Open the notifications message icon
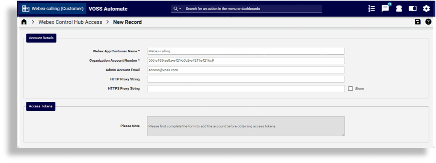The height and width of the screenshot is (163, 436). coord(385,9)
